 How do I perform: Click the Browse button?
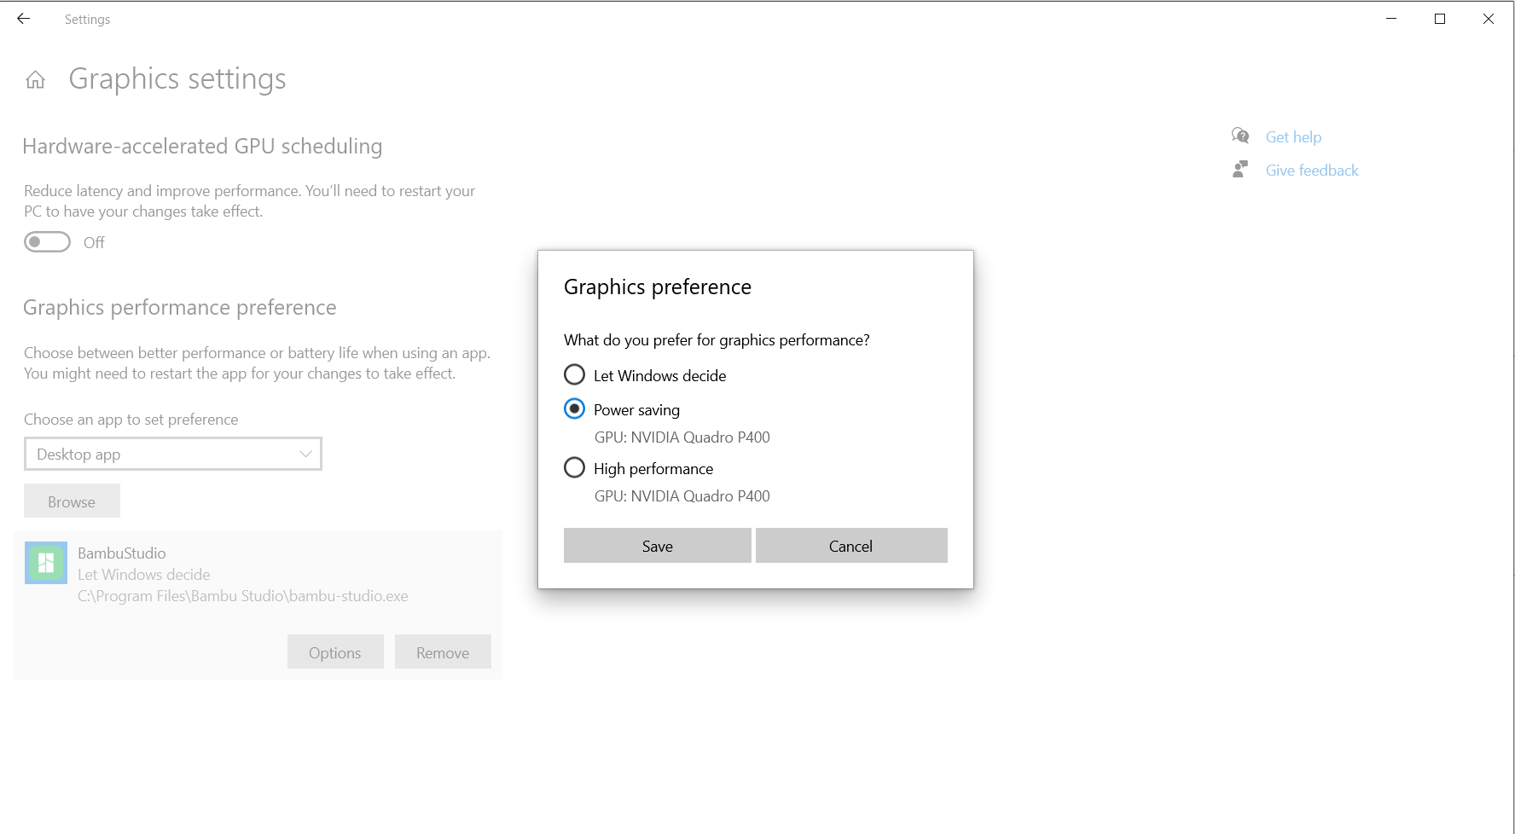[x=72, y=501]
